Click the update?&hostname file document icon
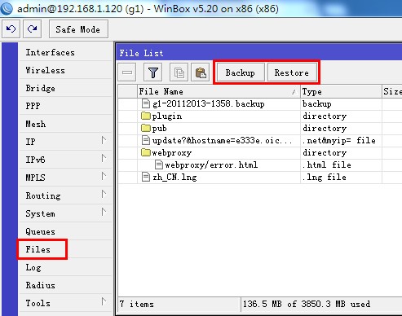Screen dimensions: 402x316 pos(146,140)
